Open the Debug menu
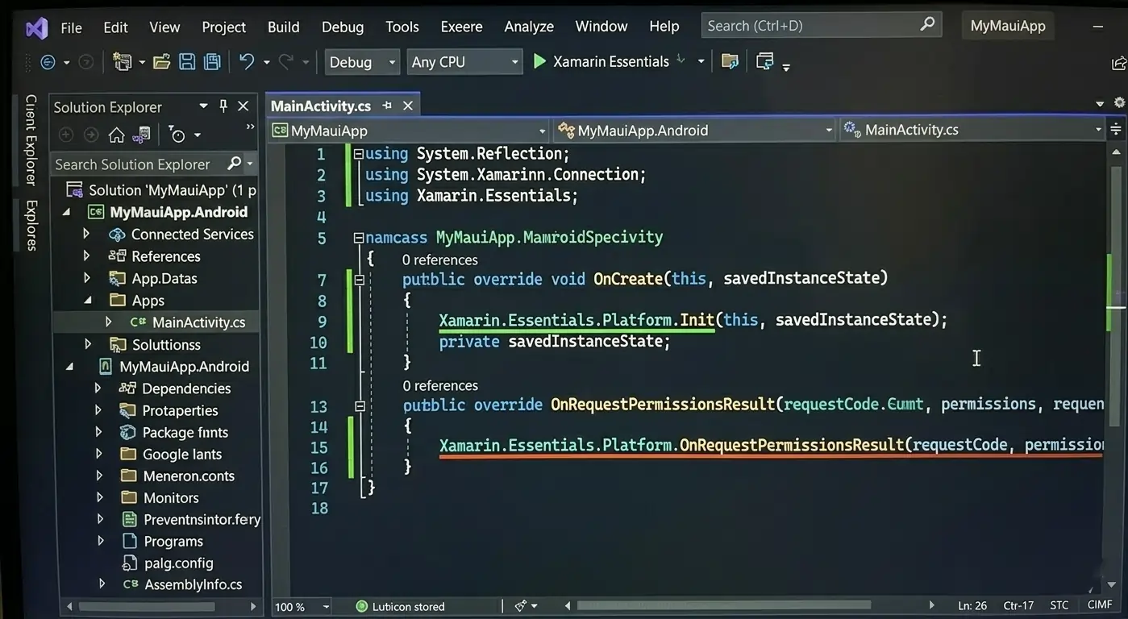Viewport: 1128px width, 619px height. point(342,26)
